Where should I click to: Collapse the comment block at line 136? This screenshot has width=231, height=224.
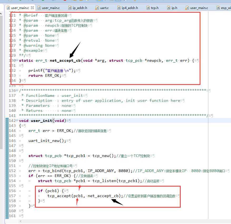pyautogui.click(x=17, y=90)
